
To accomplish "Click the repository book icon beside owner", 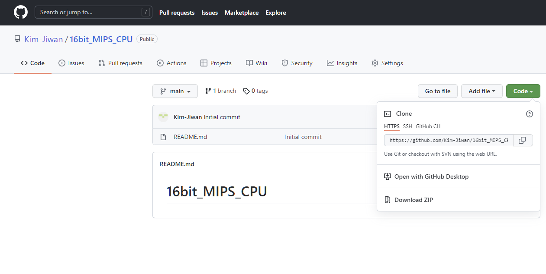I will [17, 39].
